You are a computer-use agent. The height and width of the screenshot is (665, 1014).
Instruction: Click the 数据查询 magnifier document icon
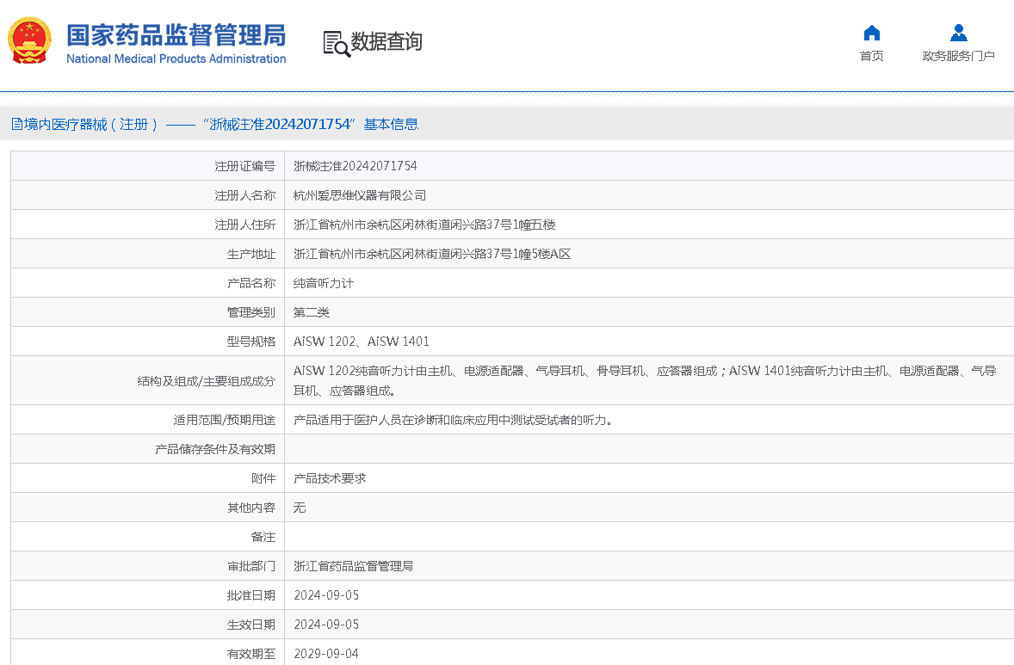(x=336, y=43)
